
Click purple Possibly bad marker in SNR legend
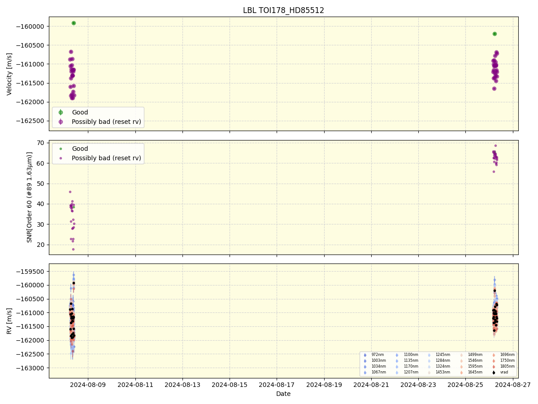[61, 158]
